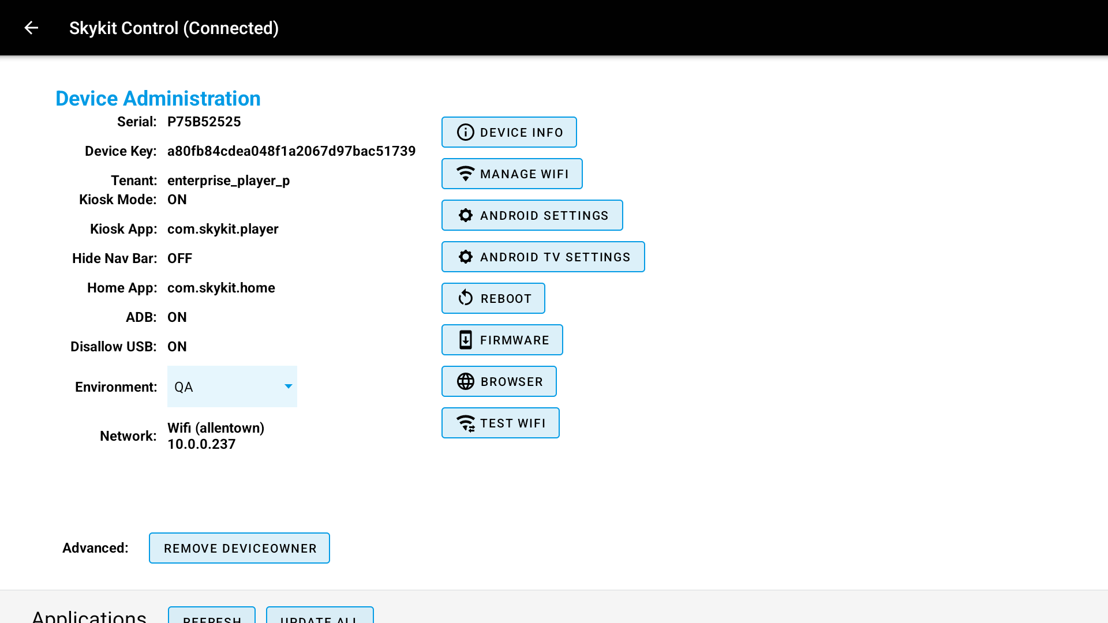This screenshot has width=1108, height=623.
Task: Open the Device Info button label
Action: 522,133
